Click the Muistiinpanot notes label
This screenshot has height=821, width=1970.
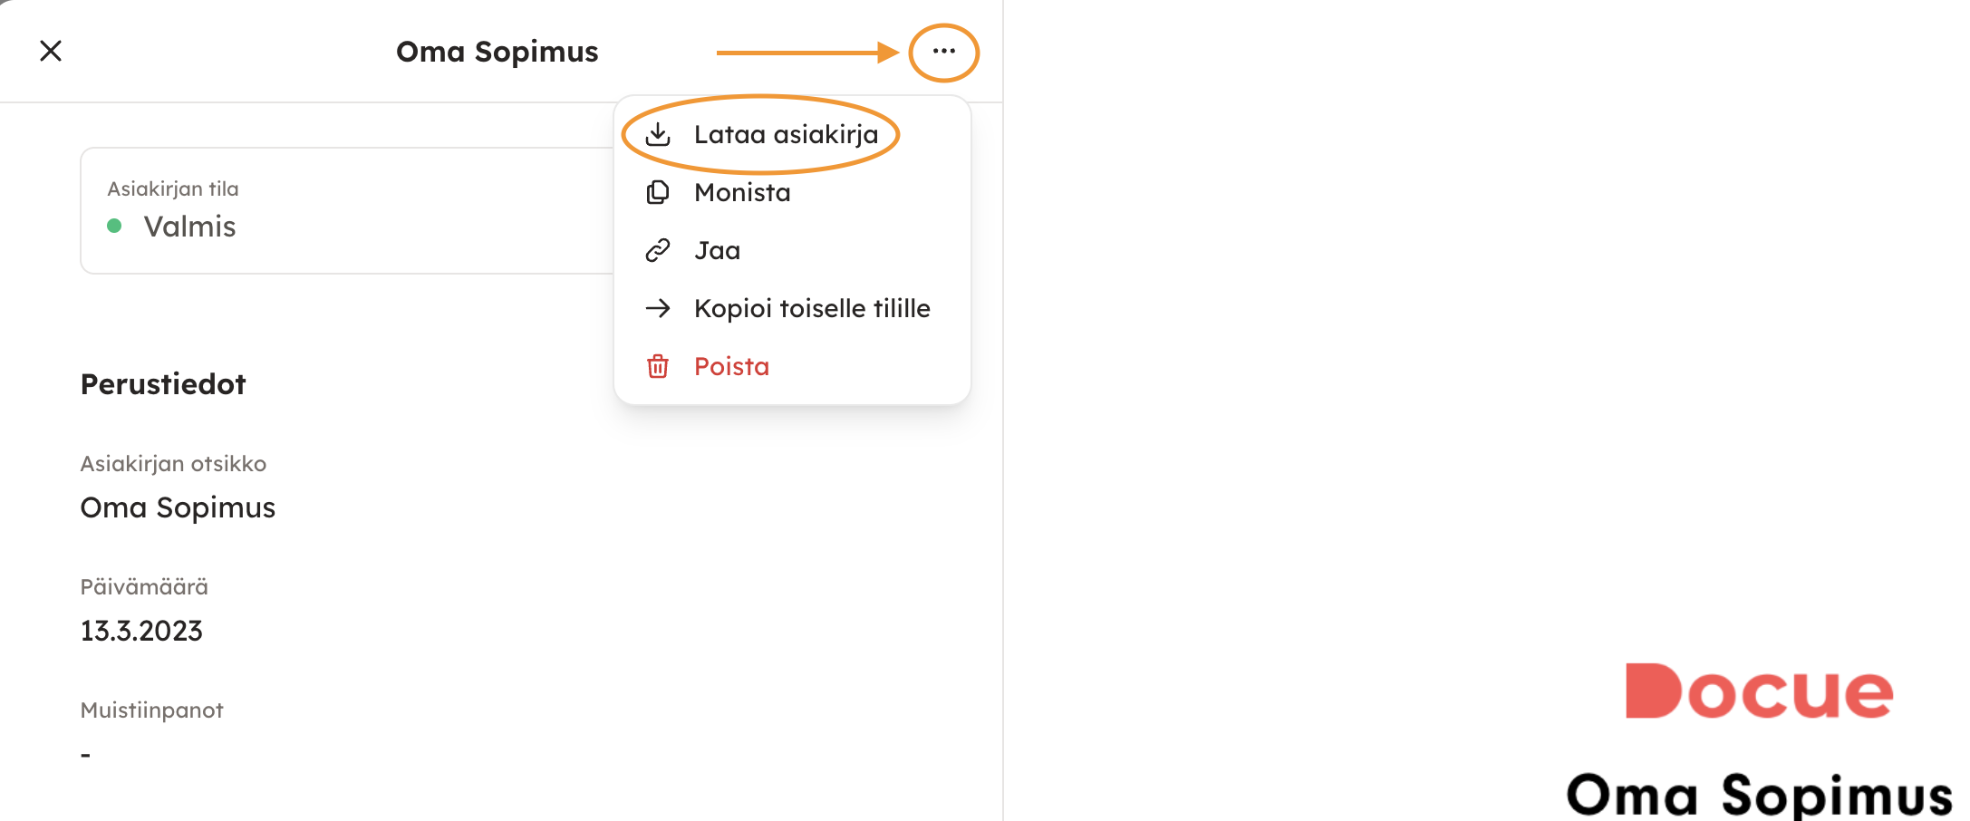tap(151, 710)
